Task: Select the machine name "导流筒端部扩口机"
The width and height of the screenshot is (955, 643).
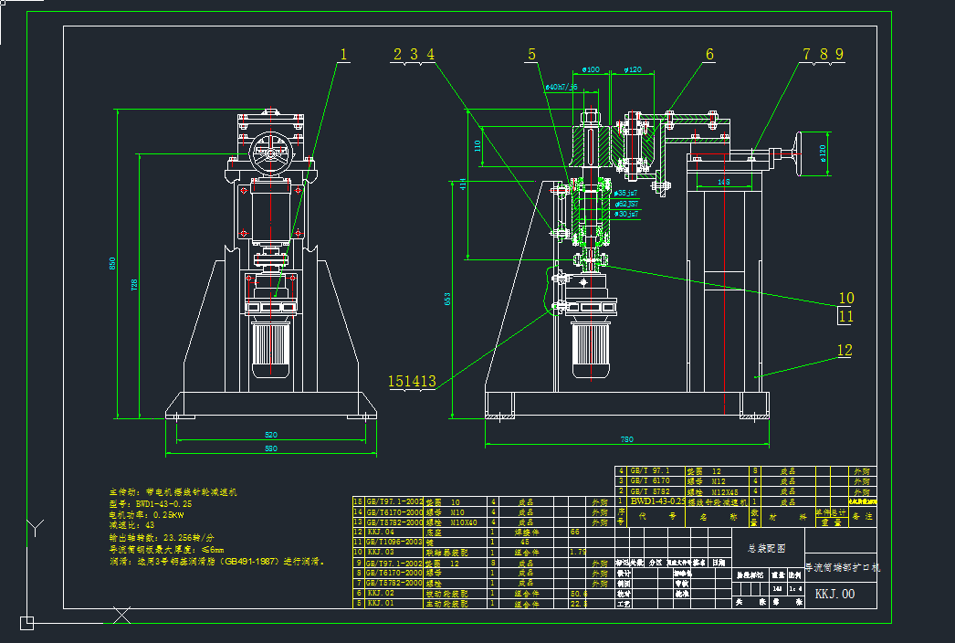Action: [843, 567]
